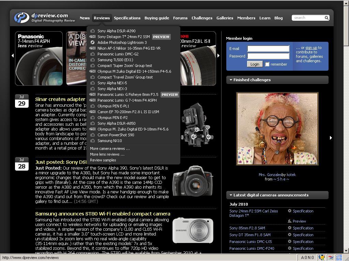Click the gear icon next to Sony 85mm Specification
349x261 pixels.
click(x=290, y=228)
